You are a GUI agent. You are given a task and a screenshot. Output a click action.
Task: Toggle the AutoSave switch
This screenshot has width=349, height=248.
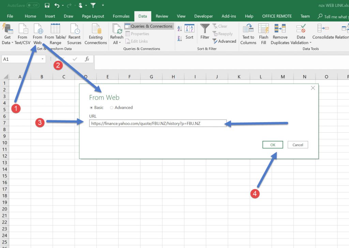(33, 5)
